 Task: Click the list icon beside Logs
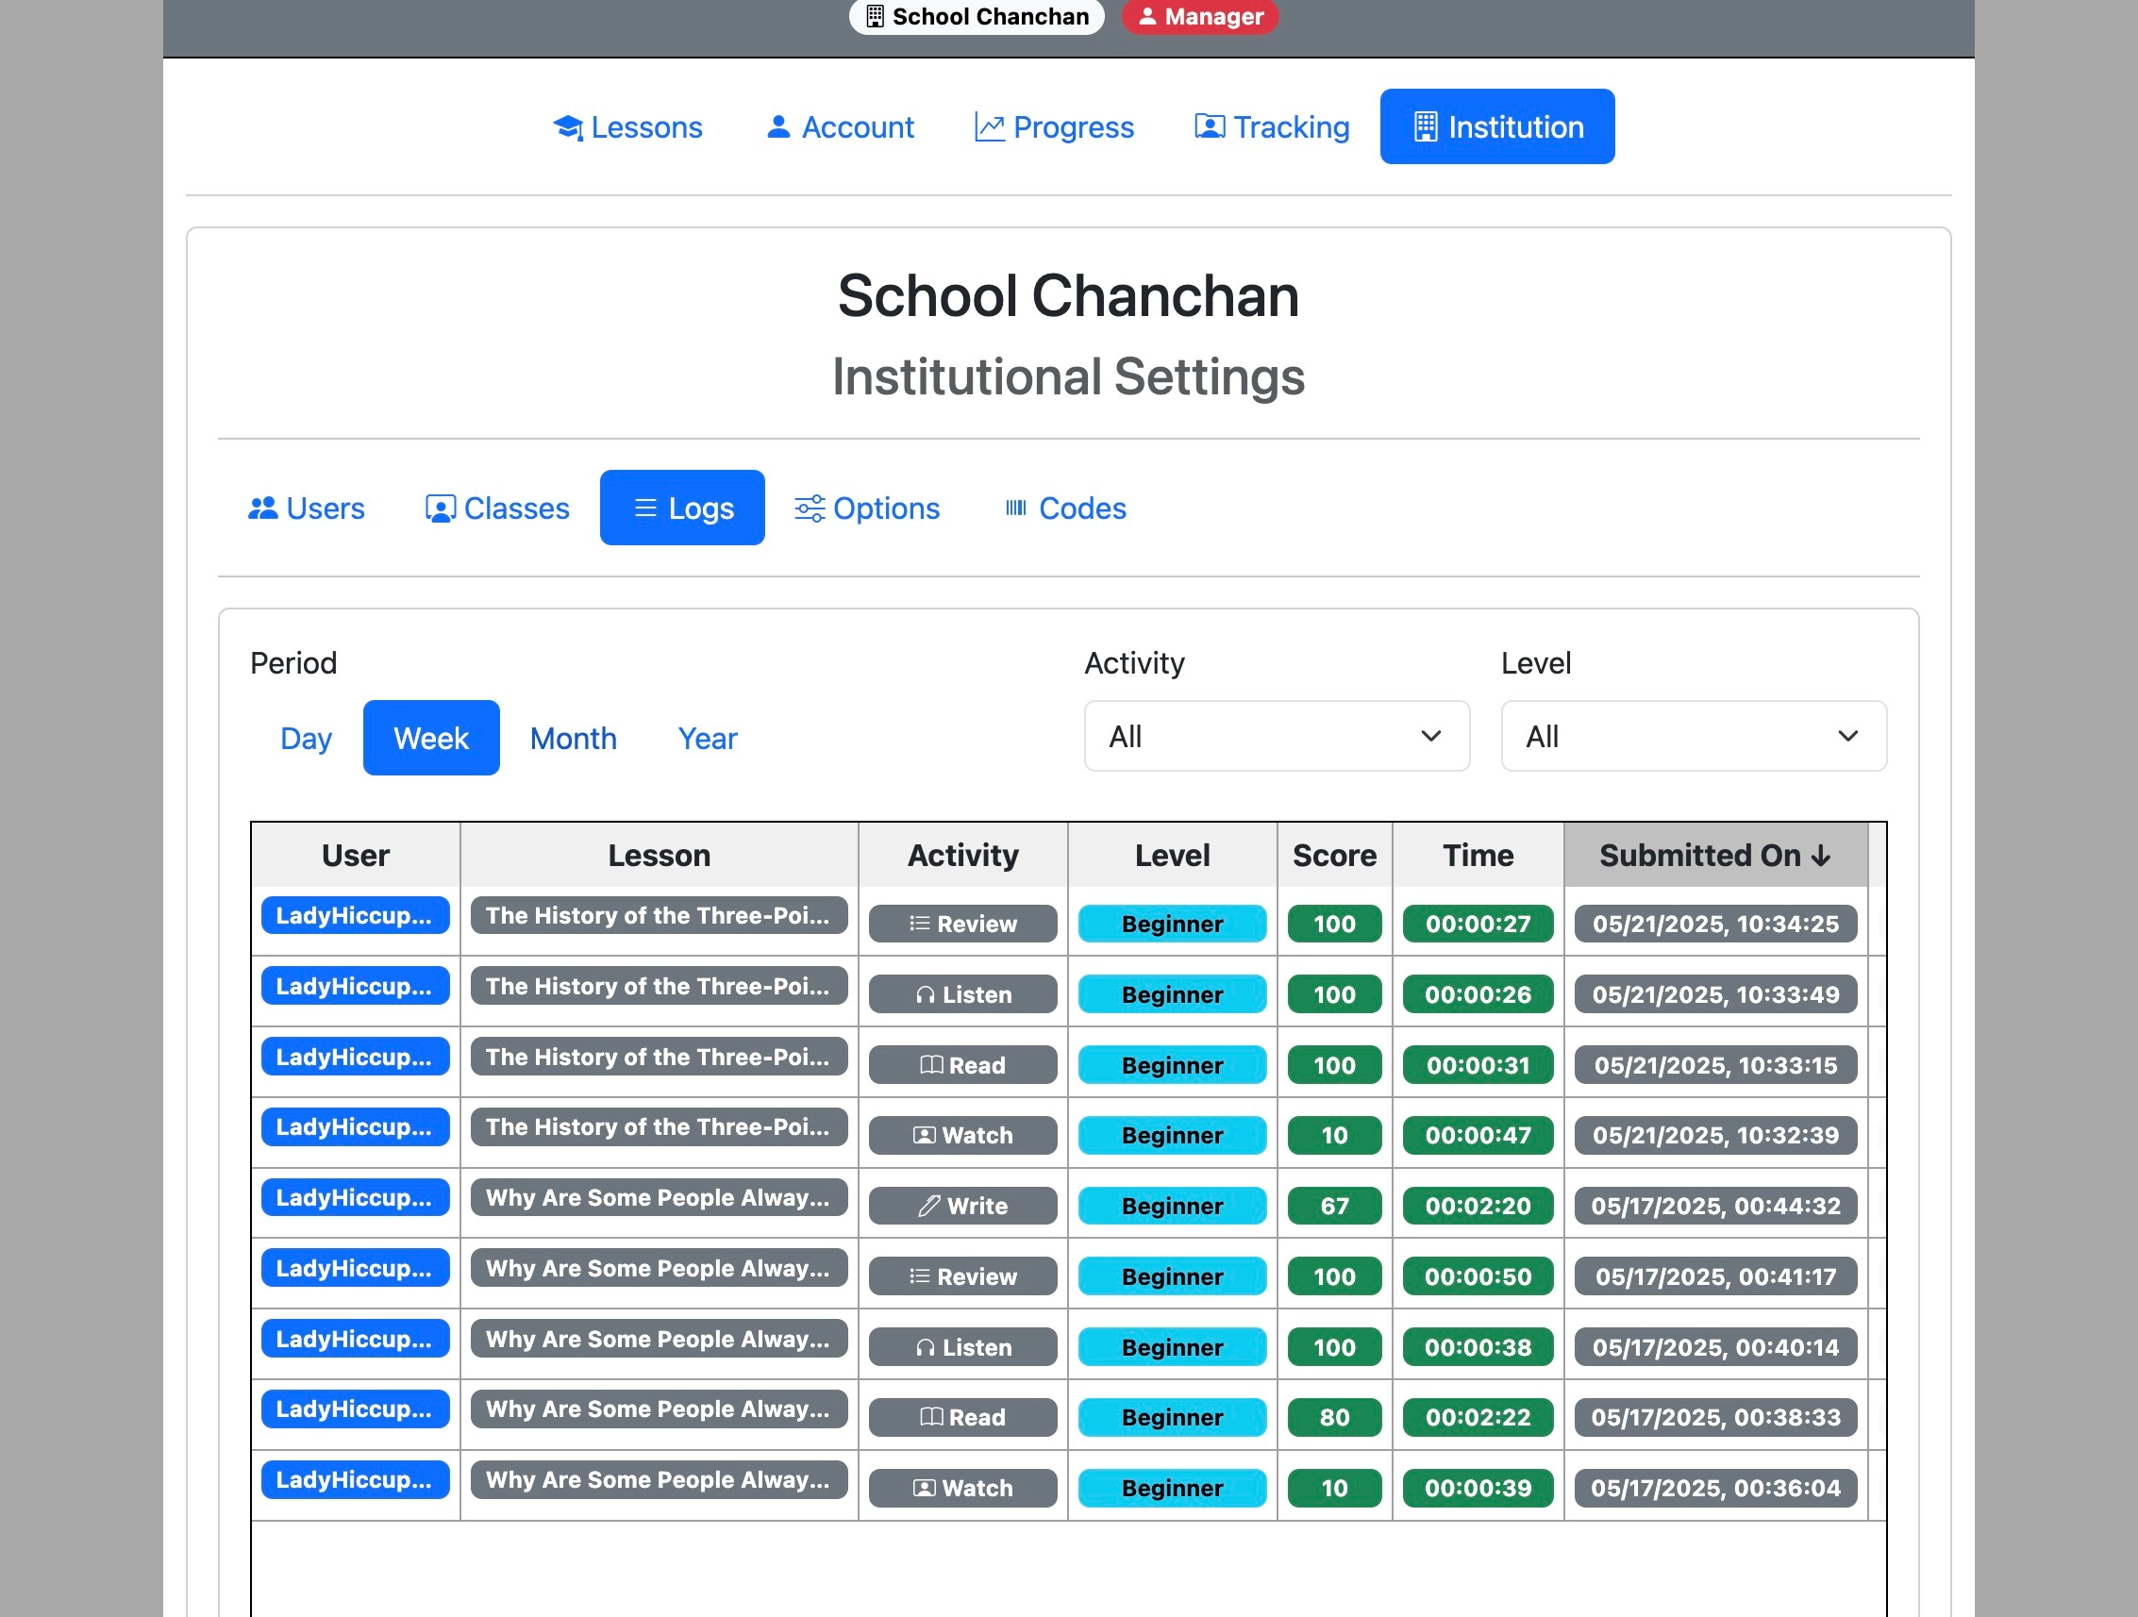[x=645, y=508]
